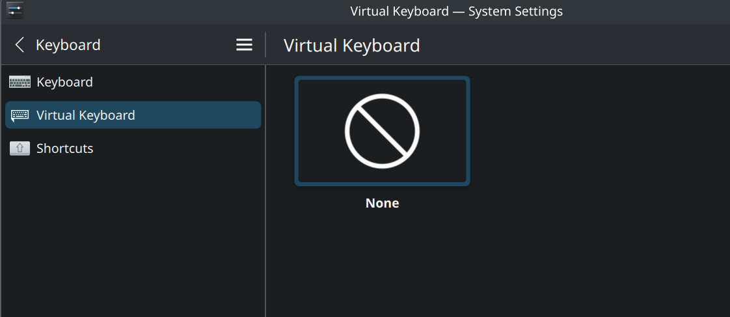Select the Virtual Keyboard sidebar entry

pos(133,115)
